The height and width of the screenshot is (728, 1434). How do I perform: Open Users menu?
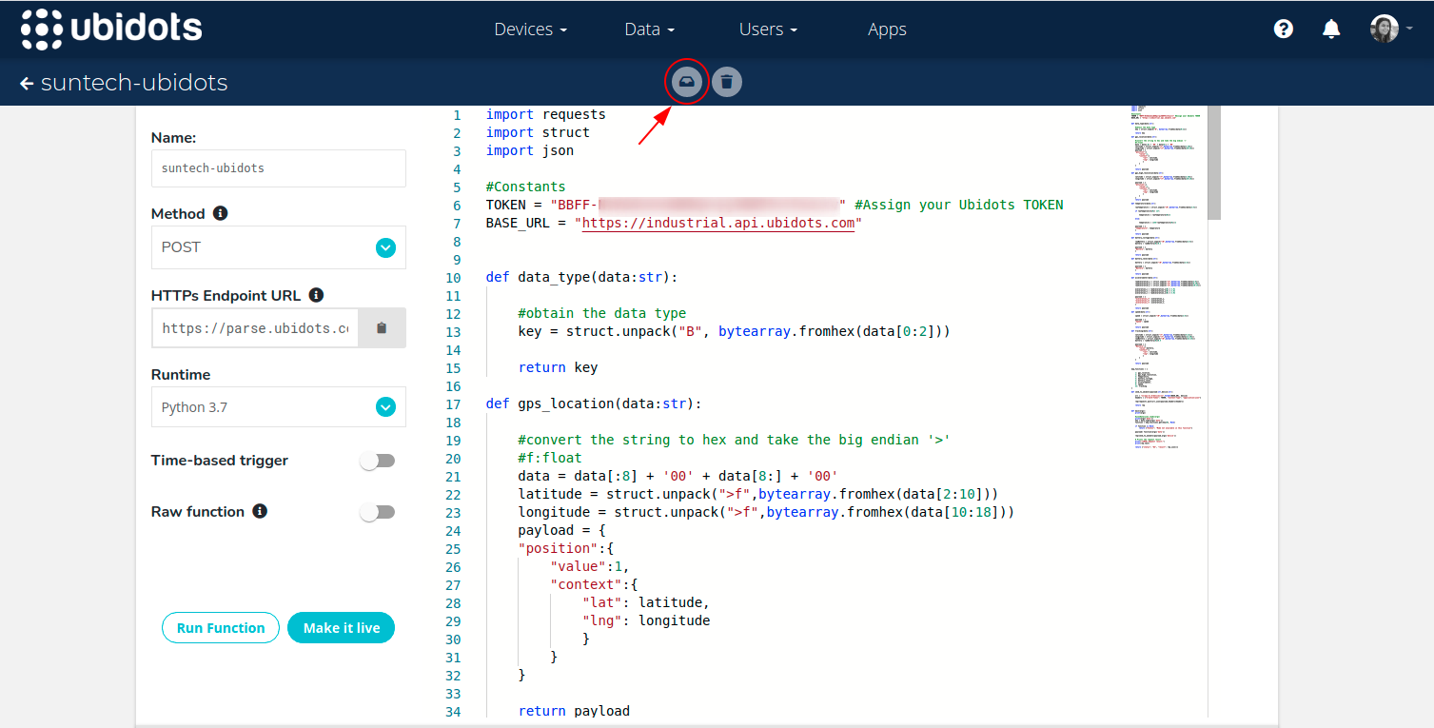tap(768, 30)
